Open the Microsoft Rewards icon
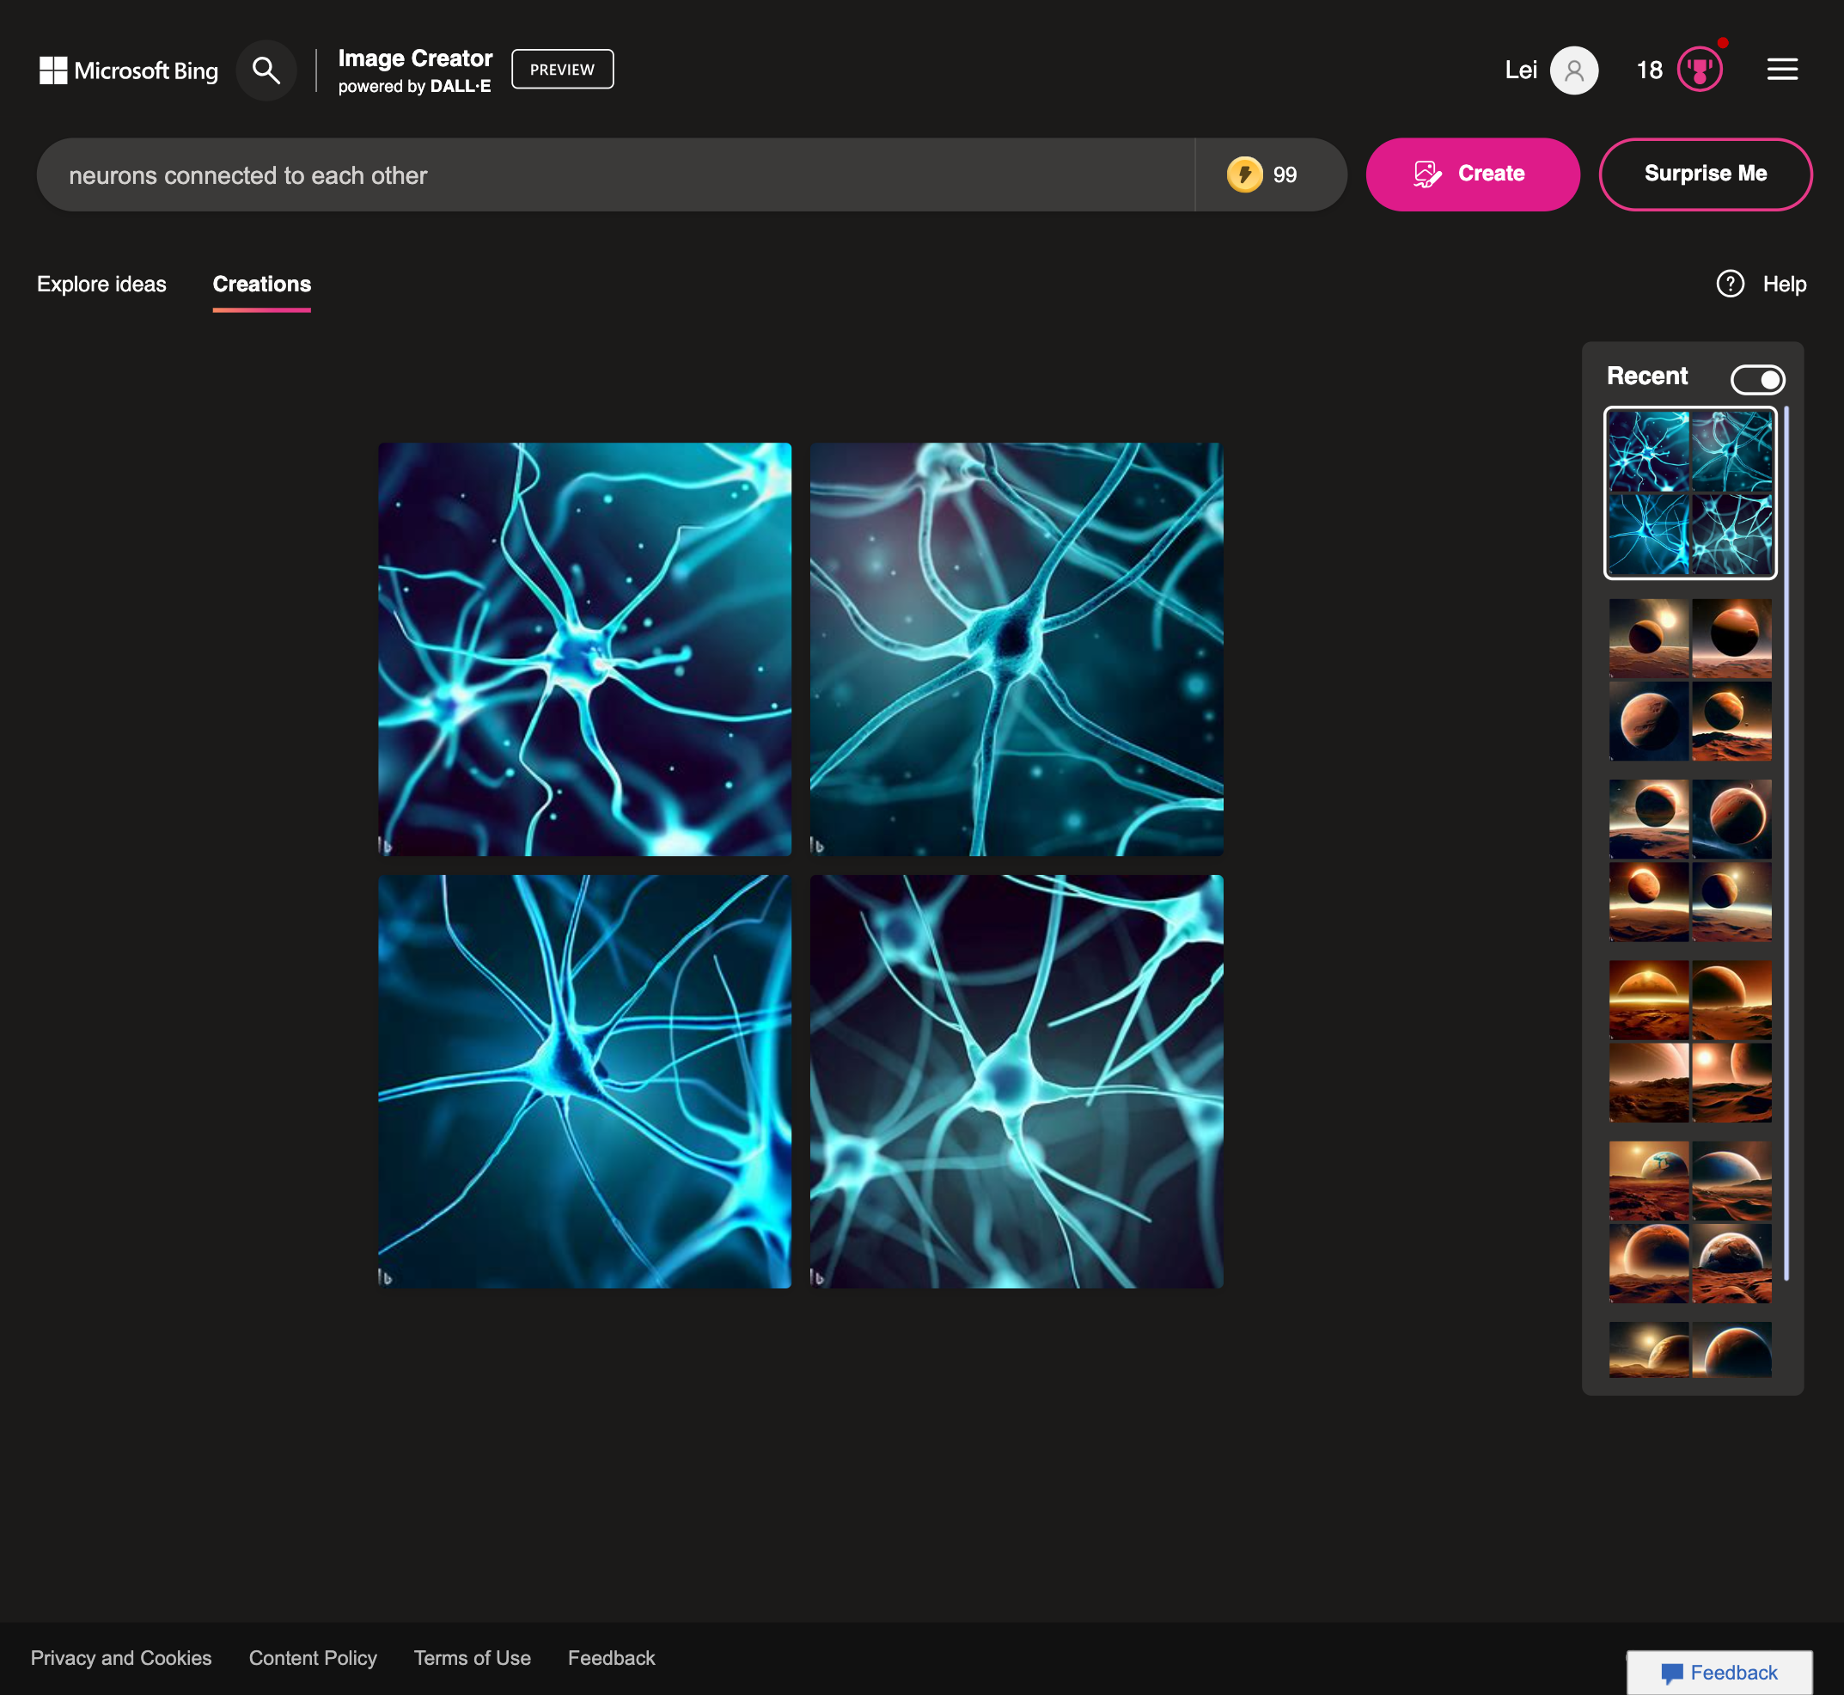 pyautogui.click(x=1700, y=70)
